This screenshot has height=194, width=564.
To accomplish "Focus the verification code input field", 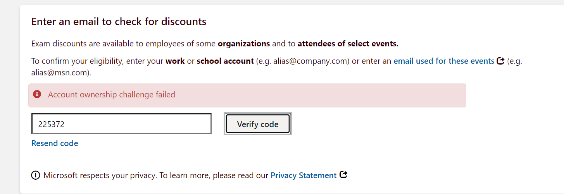I will click(121, 124).
